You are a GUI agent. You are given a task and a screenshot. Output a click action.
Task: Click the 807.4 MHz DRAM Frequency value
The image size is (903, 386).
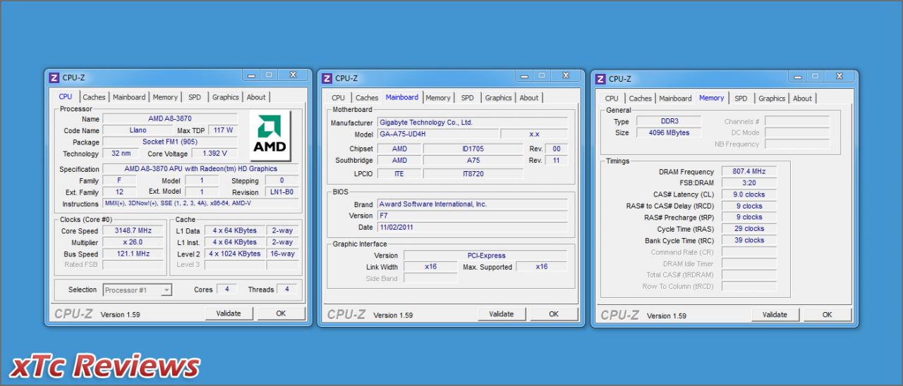click(x=749, y=171)
